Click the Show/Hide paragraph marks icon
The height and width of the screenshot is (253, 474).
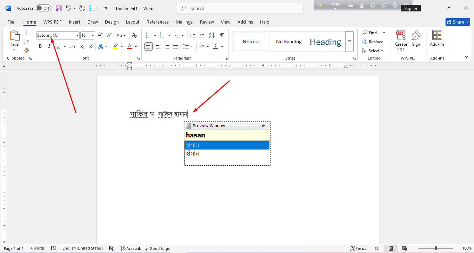click(x=222, y=35)
